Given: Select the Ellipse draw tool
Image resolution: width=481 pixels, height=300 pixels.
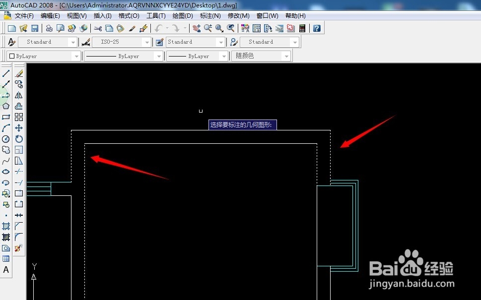Looking at the screenshot, I should [6, 172].
